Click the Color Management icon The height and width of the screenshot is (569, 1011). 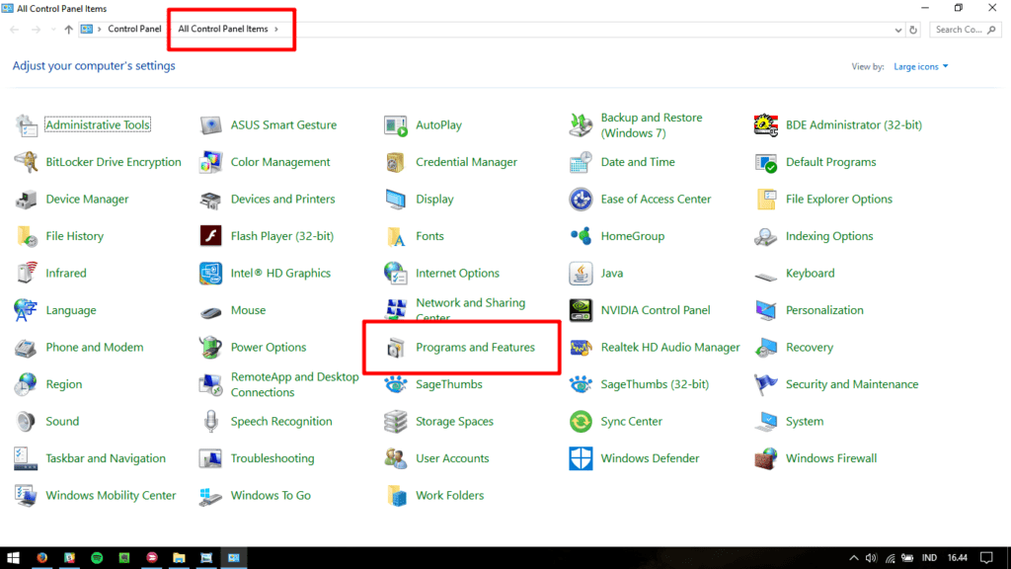211,162
